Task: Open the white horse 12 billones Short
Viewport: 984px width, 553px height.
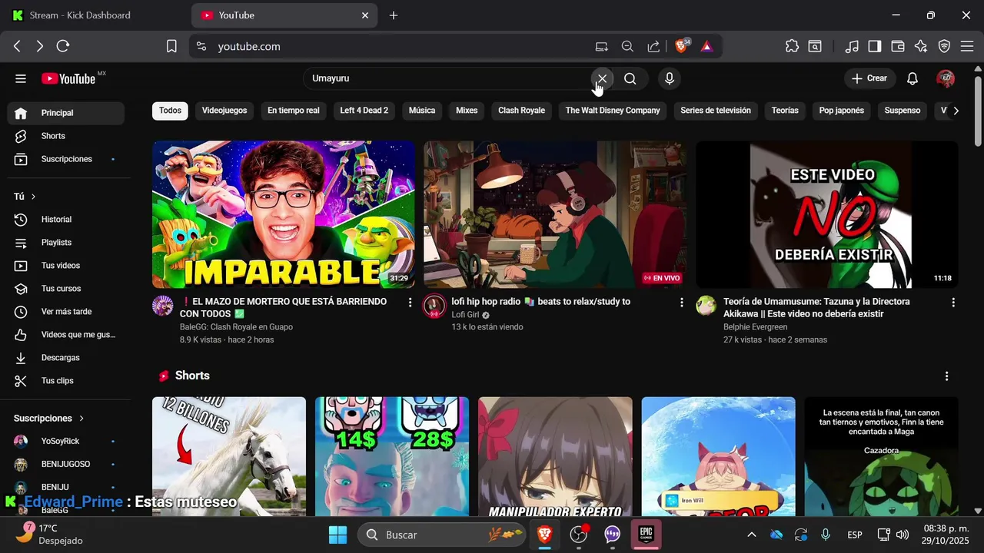Action: coord(229,456)
